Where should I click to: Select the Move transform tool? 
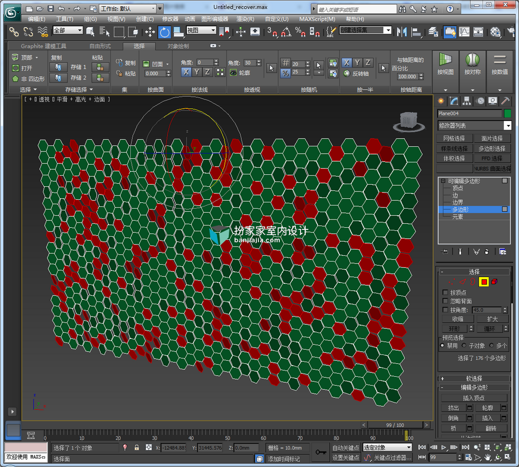150,32
